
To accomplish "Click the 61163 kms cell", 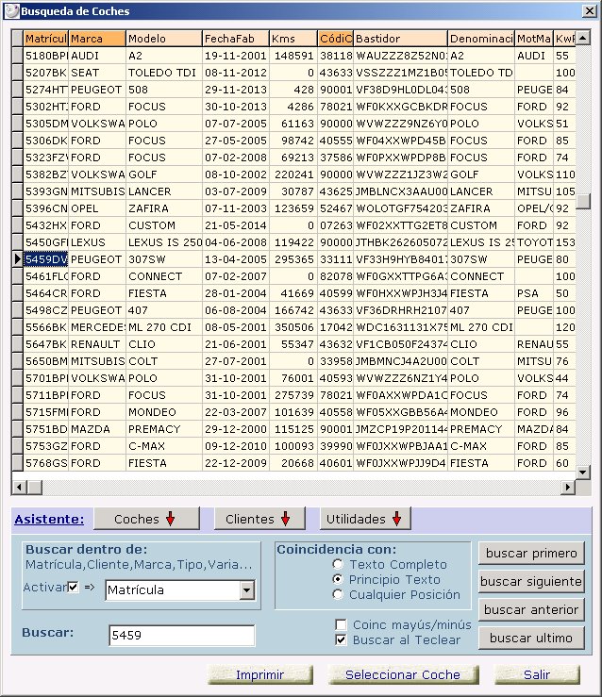I will (x=293, y=124).
